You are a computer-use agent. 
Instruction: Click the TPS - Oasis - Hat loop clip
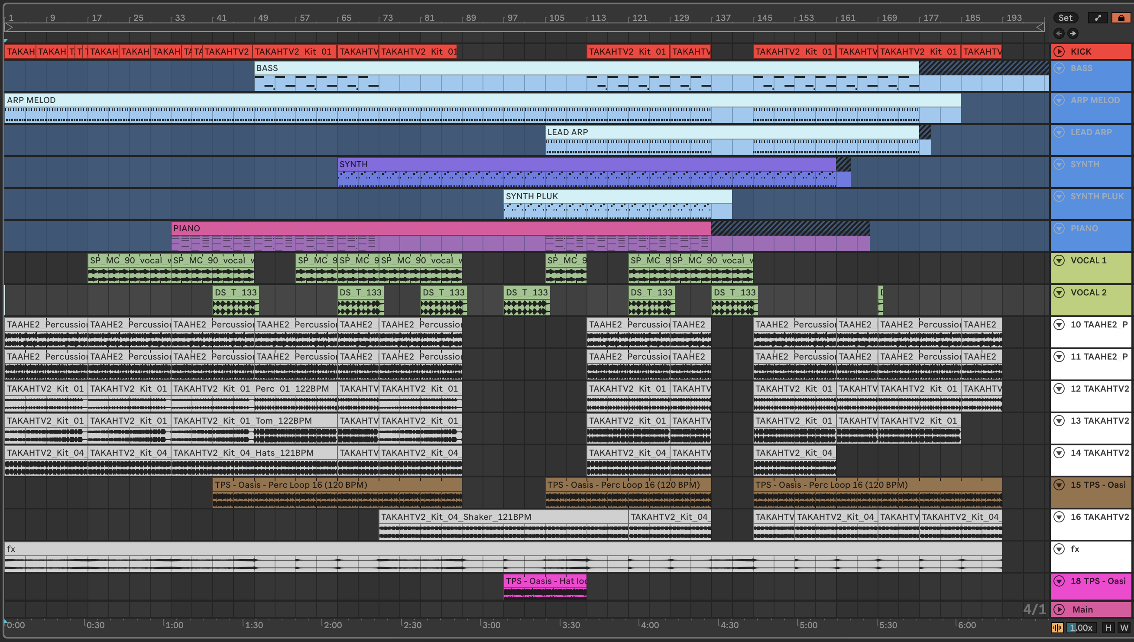tap(545, 581)
